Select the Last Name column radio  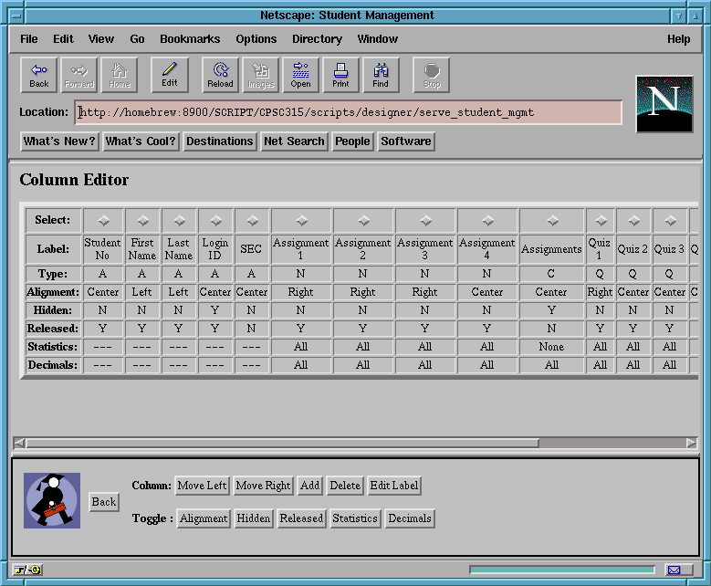[x=179, y=220]
